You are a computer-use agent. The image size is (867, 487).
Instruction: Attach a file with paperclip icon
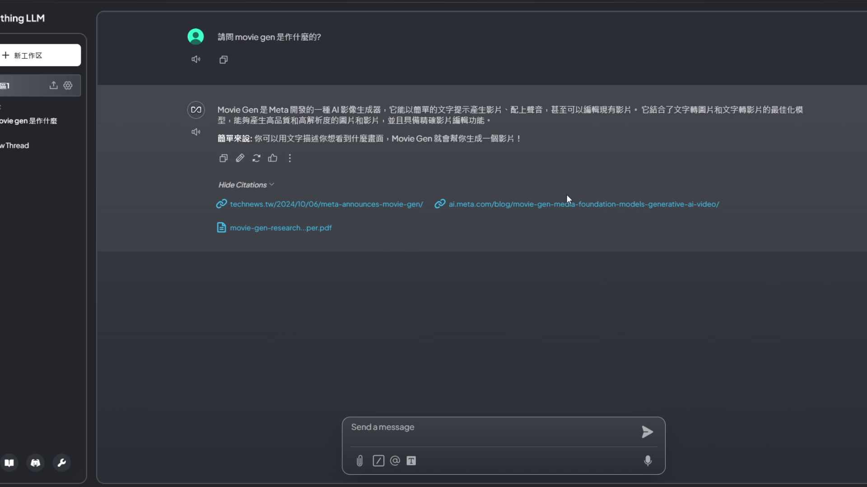click(359, 461)
